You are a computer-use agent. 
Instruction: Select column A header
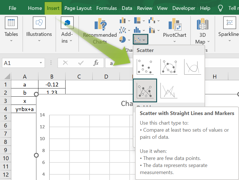click(x=25, y=76)
